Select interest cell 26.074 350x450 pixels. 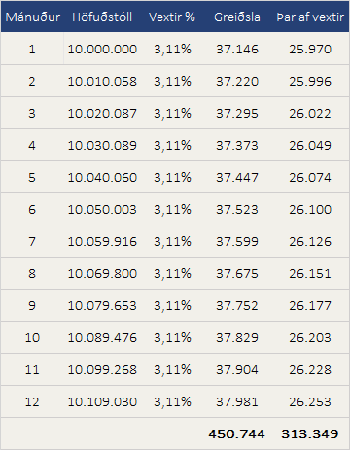[310, 178]
